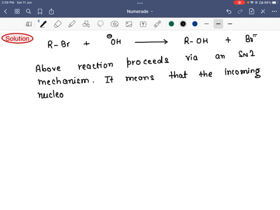Tap the handwritten "R-Br" formula
Image resolution: width=280 pixels, height=210 pixels.
(59, 44)
